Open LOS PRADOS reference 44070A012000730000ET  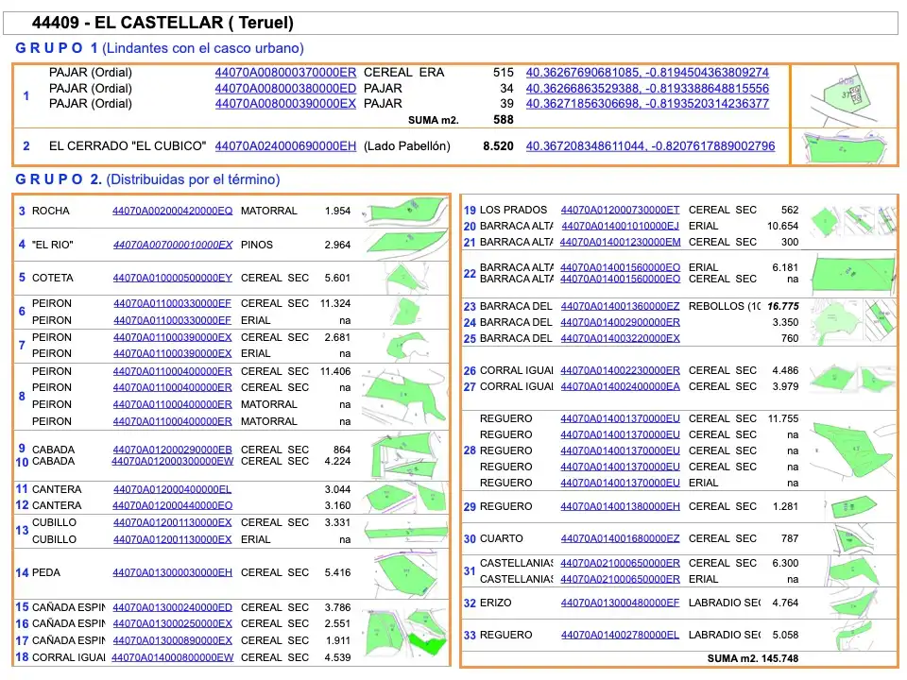pyautogui.click(x=620, y=210)
